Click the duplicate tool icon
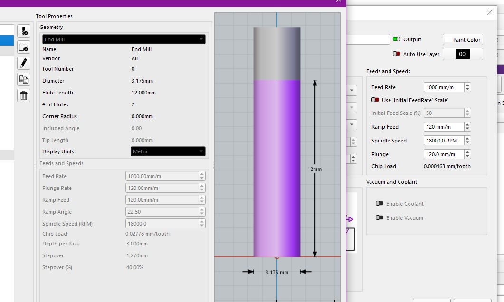Image resolution: width=504 pixels, height=302 pixels. [24, 79]
